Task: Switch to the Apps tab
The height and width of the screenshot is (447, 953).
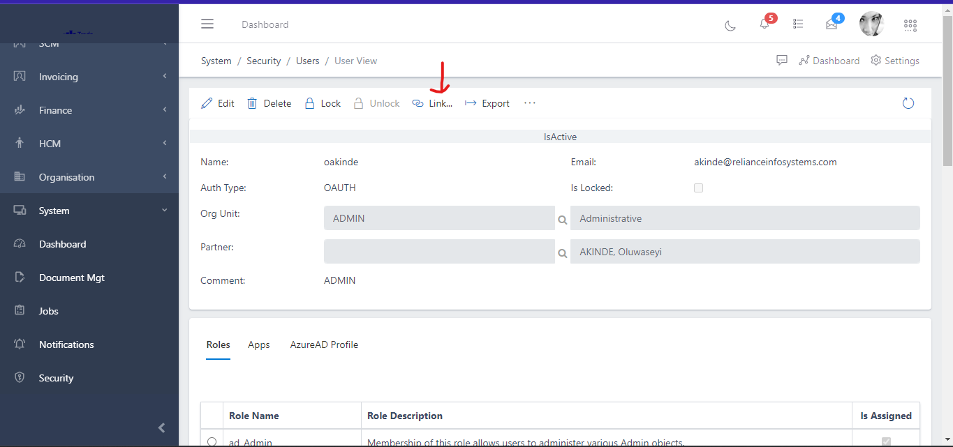Action: click(x=258, y=344)
